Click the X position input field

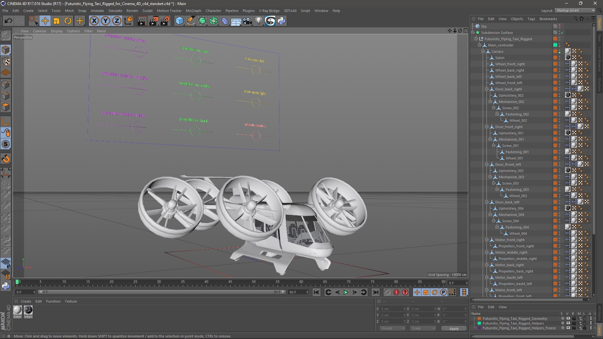coord(393,309)
